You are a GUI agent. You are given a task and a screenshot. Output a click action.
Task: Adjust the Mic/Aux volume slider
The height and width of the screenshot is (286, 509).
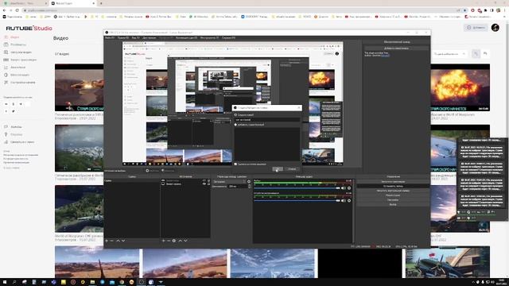click(x=297, y=188)
